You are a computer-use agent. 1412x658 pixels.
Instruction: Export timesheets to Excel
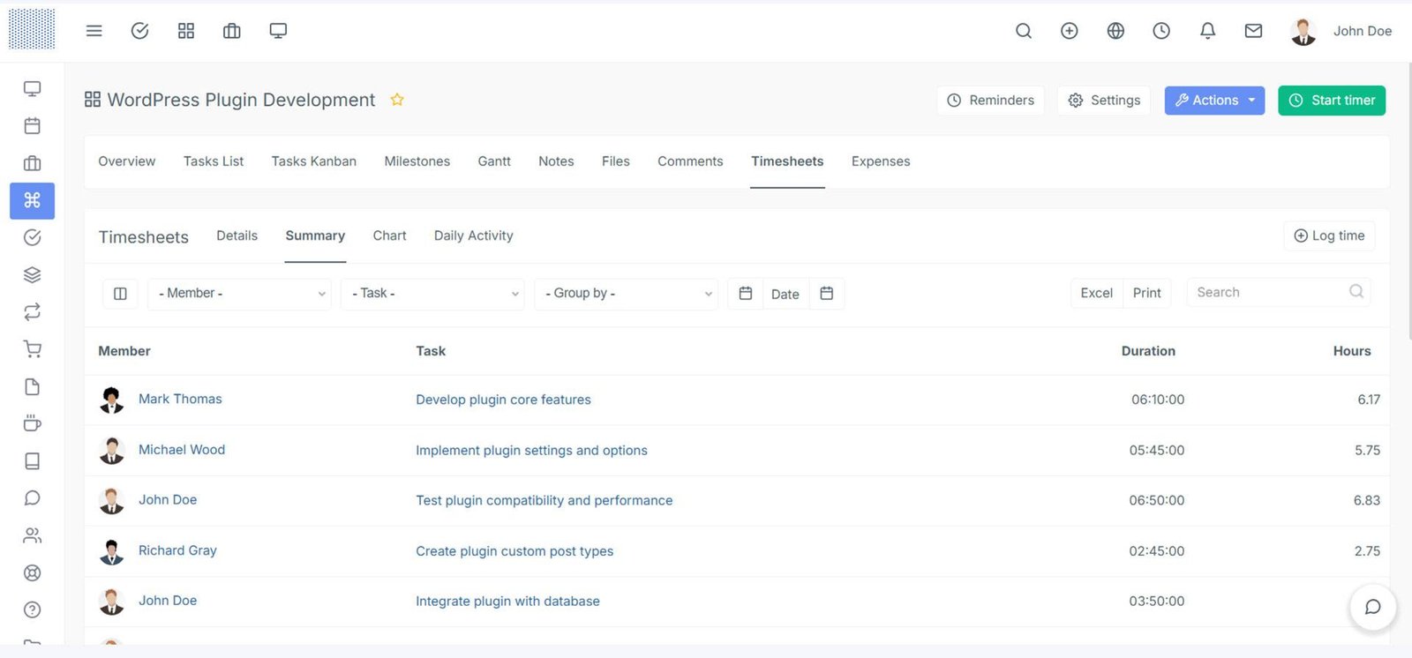click(x=1097, y=293)
